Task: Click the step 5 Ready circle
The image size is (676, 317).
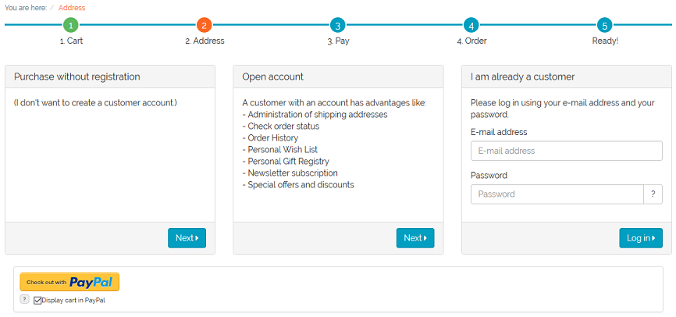Action: pyautogui.click(x=605, y=26)
